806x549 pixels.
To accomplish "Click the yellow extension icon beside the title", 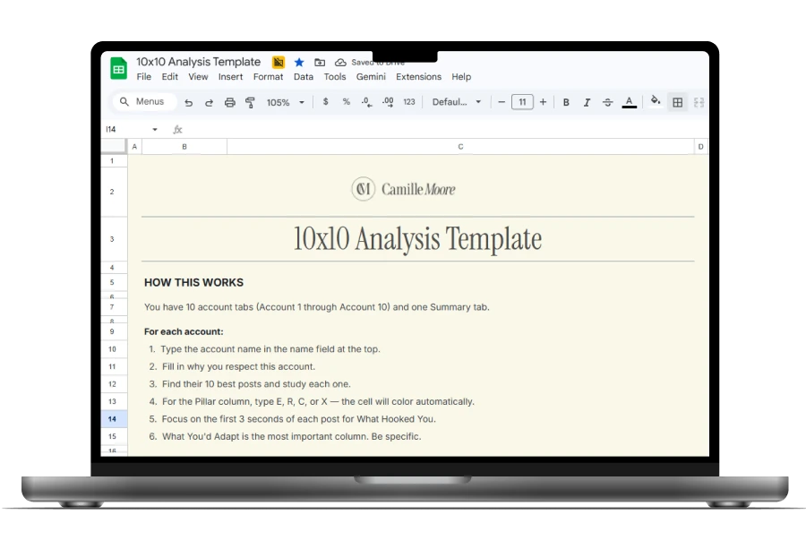I will click(279, 62).
